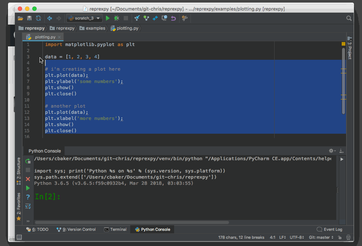Screen dimensions: 362x246
Task: Execute the current statement with the console play icon
Action: click(x=28, y=188)
